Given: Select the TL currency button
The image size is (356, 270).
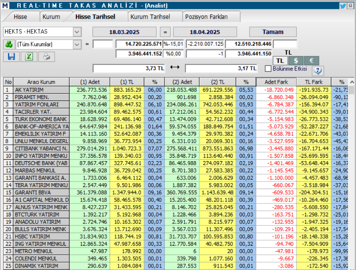Looking at the screenshot, I should [x=281, y=61].
